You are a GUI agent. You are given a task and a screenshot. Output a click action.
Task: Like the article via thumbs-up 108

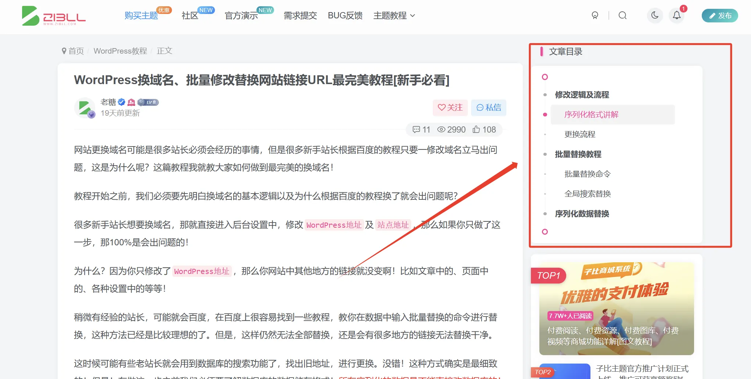pos(484,129)
